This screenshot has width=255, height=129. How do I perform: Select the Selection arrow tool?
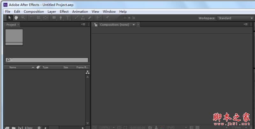coord(10,18)
